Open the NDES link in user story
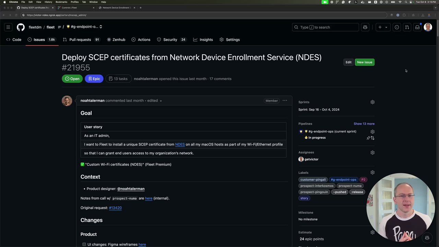Screen dimensions: 439x247 pyautogui.click(x=180, y=144)
